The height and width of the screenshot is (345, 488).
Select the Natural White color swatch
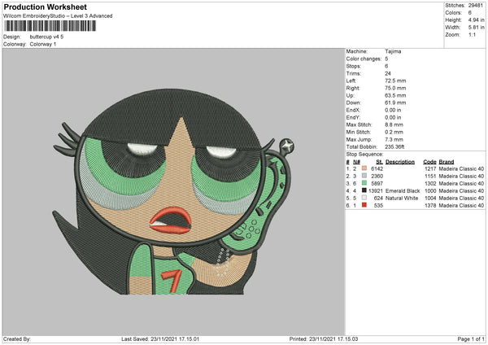pos(364,198)
